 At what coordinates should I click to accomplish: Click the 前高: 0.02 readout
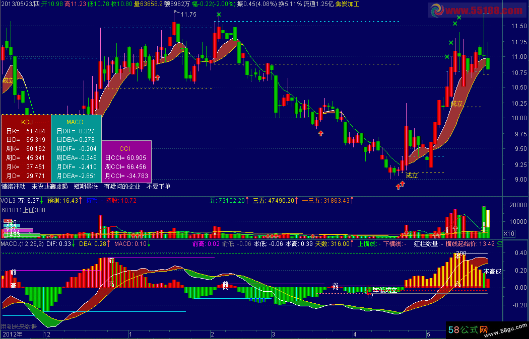tap(206, 244)
